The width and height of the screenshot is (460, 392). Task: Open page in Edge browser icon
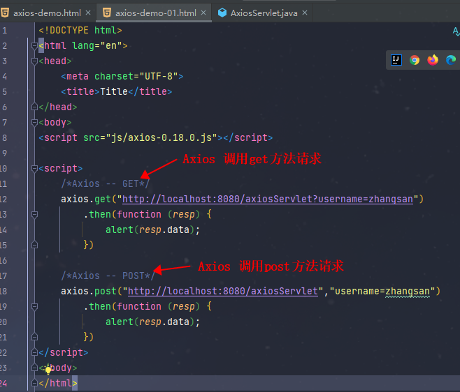451,60
